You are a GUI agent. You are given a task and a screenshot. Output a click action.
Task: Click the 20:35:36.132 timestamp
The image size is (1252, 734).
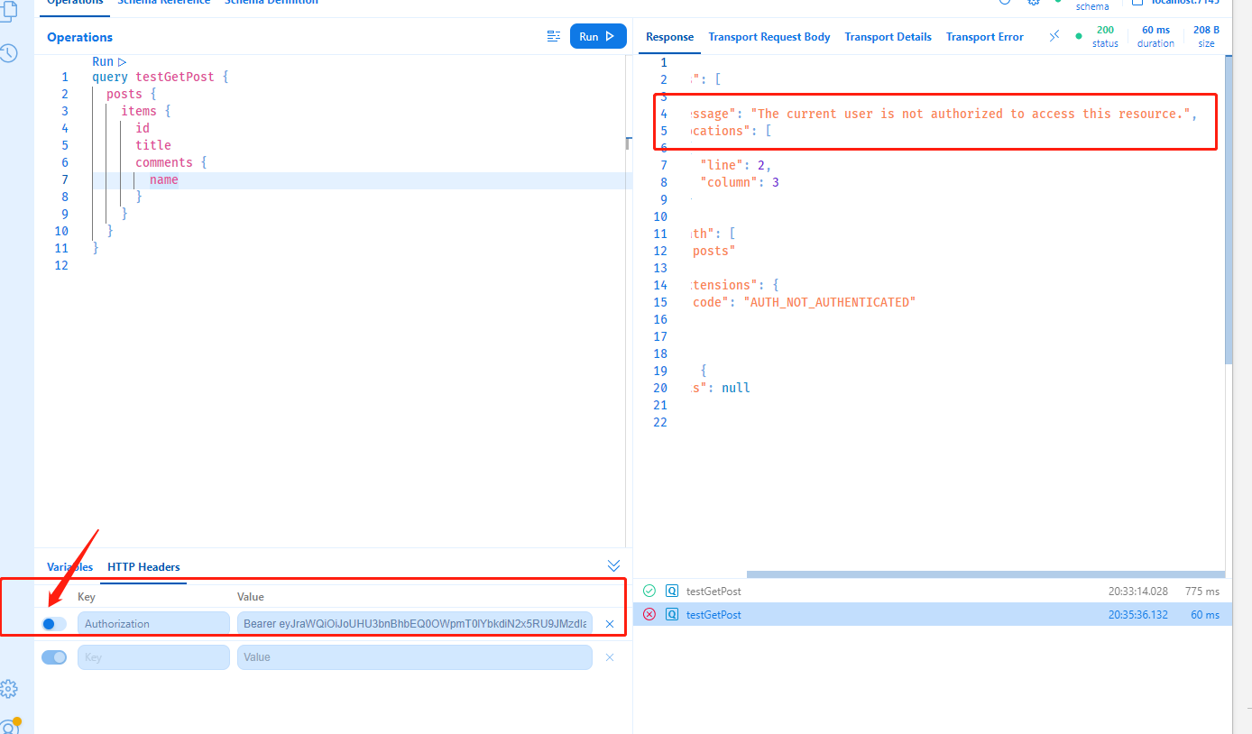tap(1138, 615)
